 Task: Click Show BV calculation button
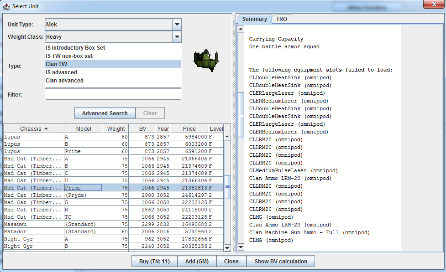click(281, 261)
